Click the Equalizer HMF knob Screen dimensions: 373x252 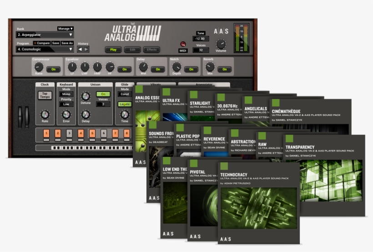click(x=97, y=67)
